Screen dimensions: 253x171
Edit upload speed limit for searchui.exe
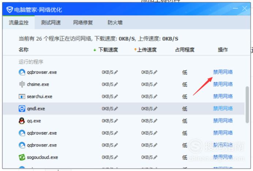click(x=155, y=97)
